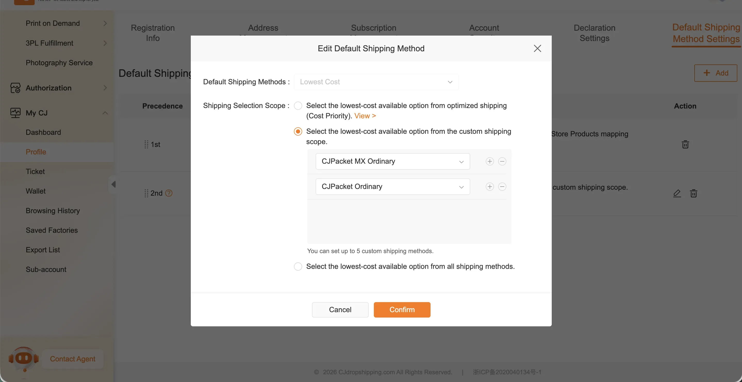
Task: Collapse sidebar with the left arrow handle
Action: coord(113,184)
